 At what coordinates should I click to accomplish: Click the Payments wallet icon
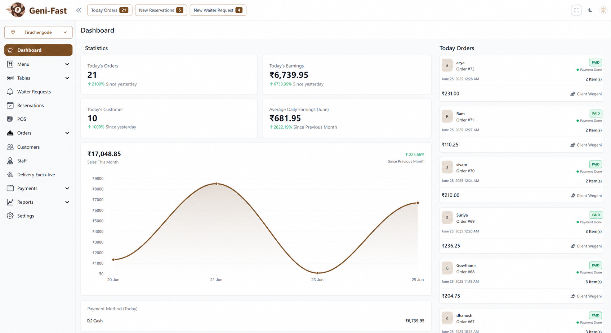coord(10,188)
